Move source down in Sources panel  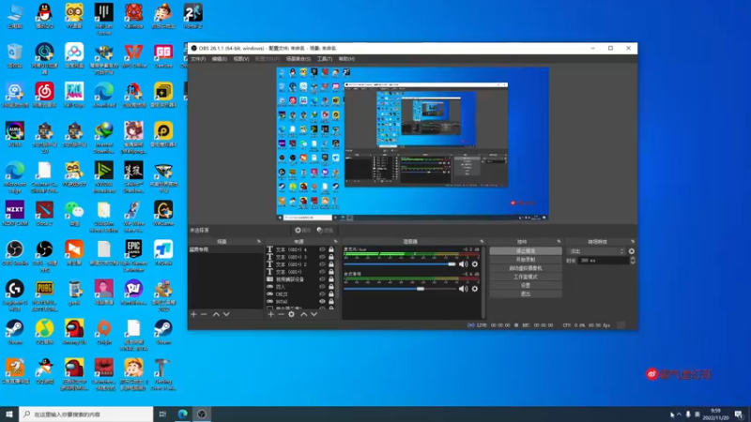click(314, 314)
